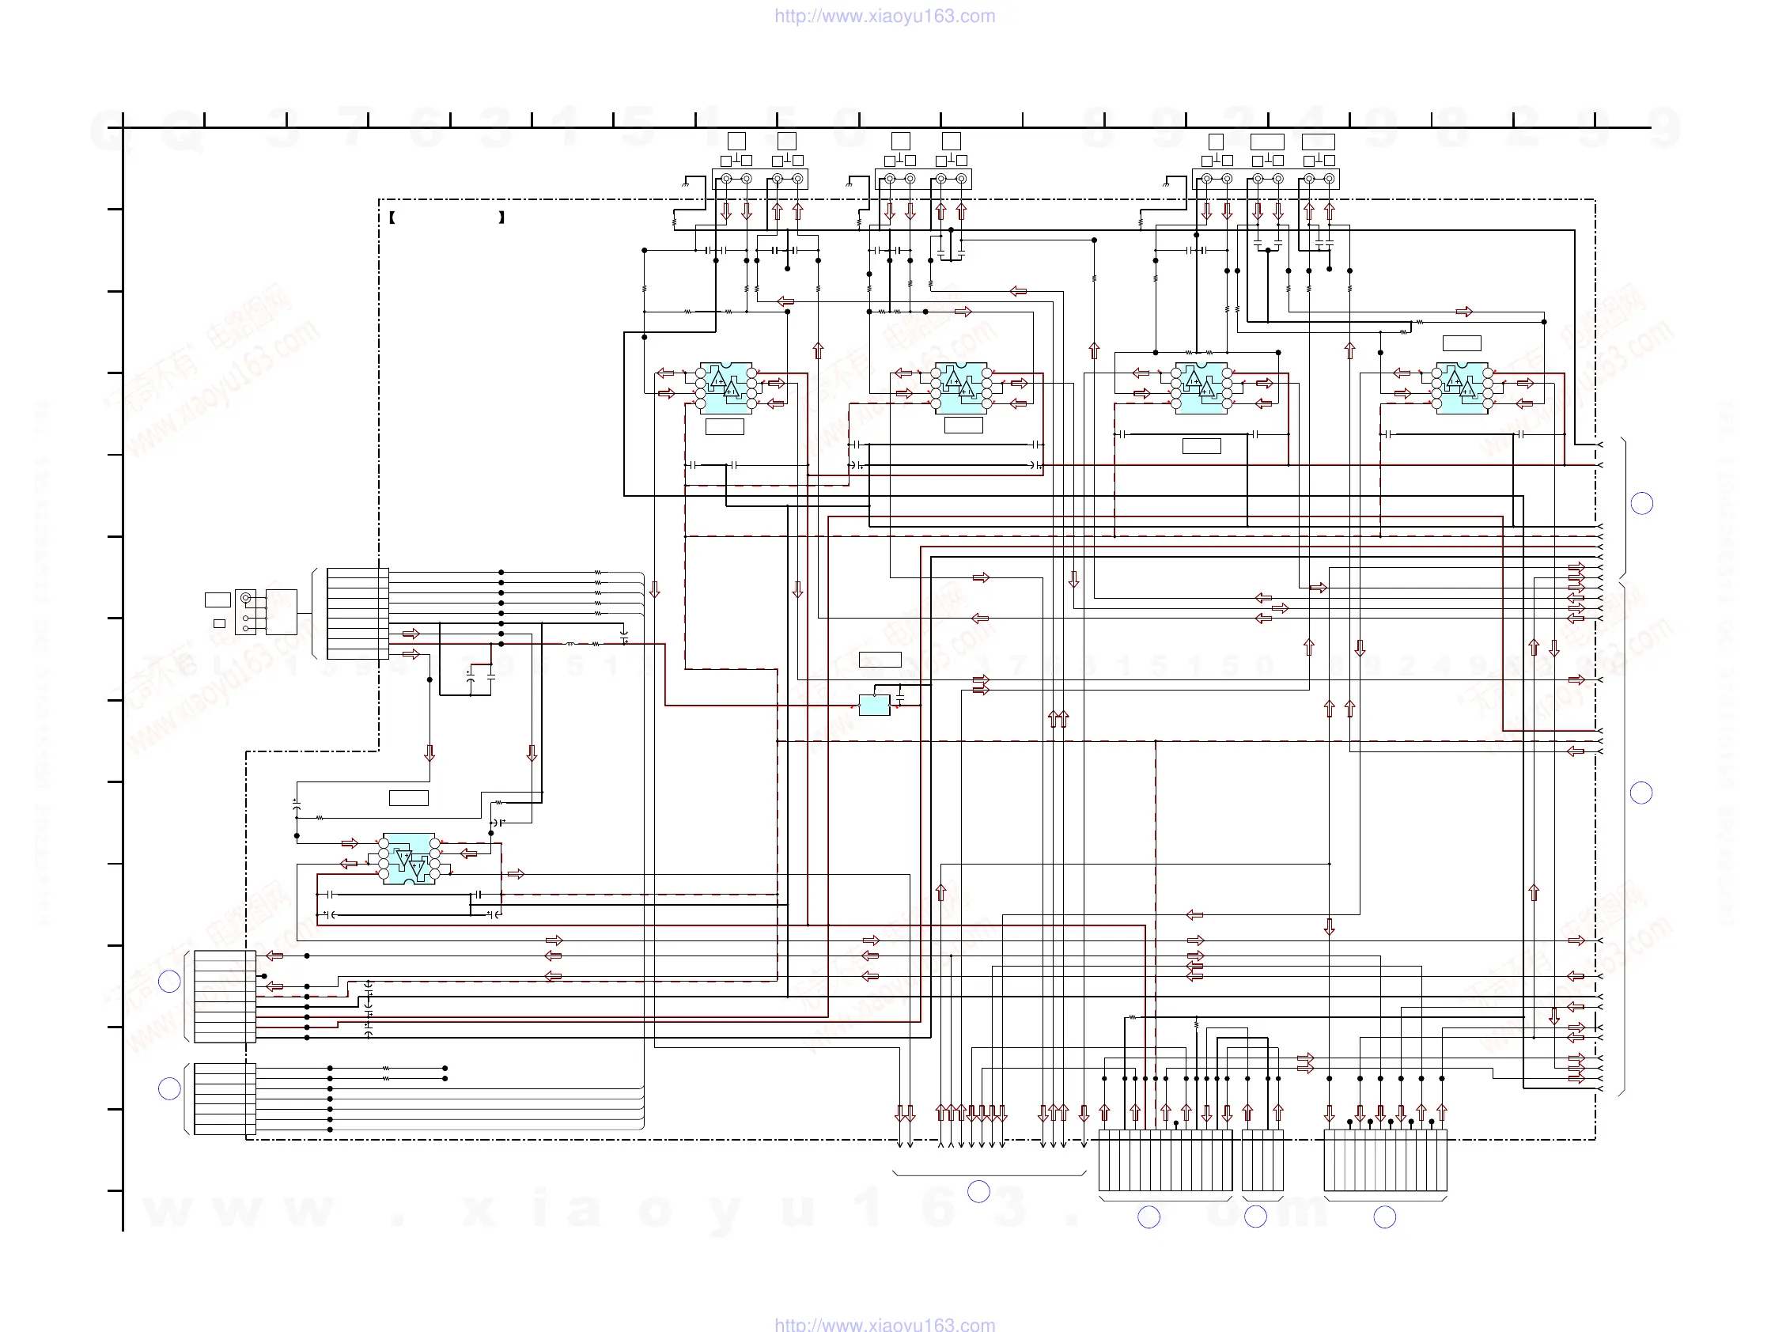Select the lower blue circle on the left edge
This screenshot has height=1332, width=1771.
click(x=170, y=1088)
